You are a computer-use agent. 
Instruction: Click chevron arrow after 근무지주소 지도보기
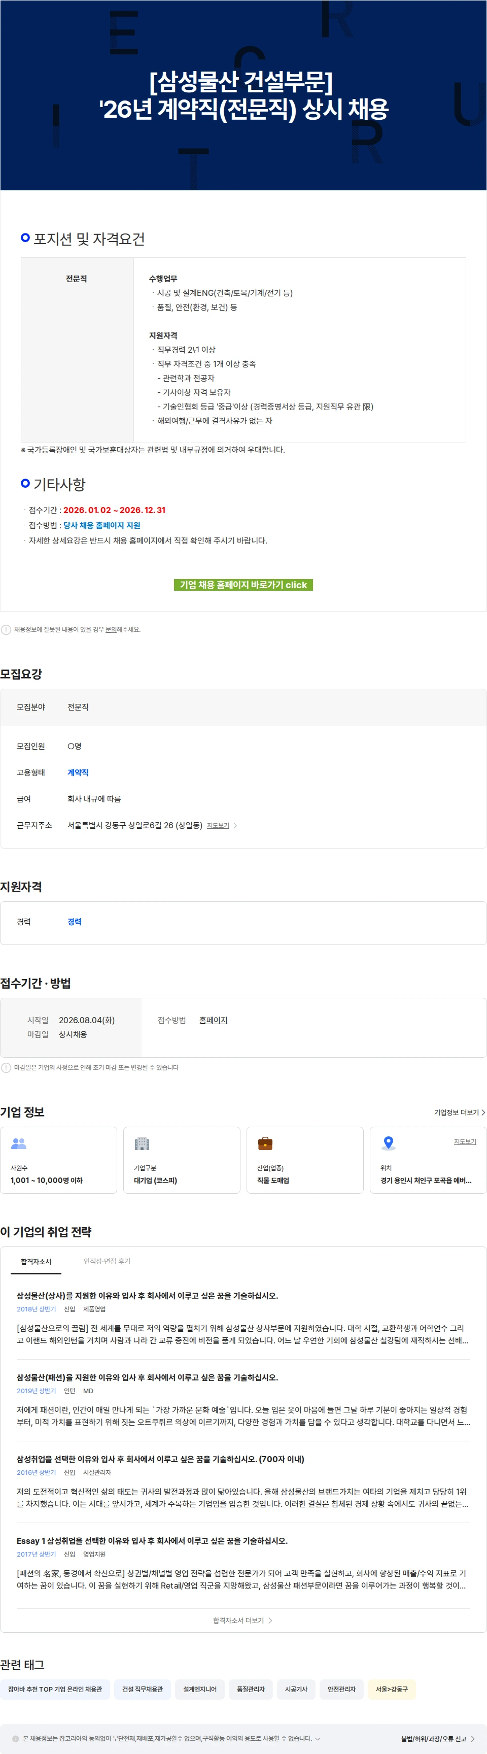(235, 825)
